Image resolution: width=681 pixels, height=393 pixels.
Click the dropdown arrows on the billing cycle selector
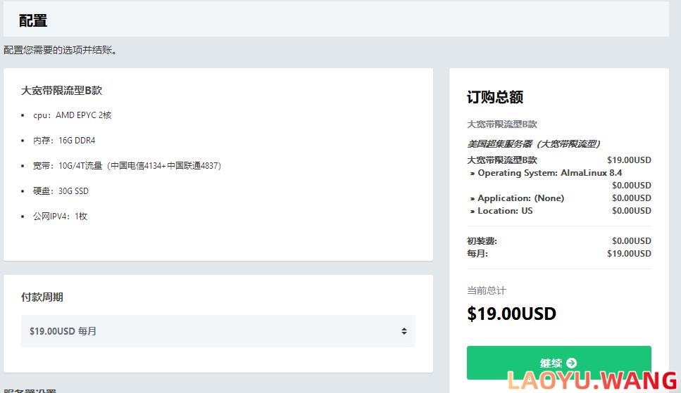point(404,331)
